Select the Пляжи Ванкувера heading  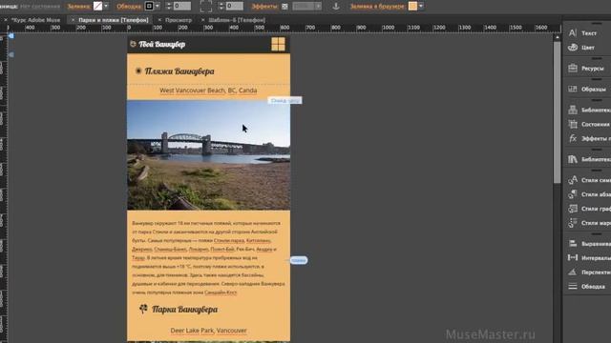coord(179,71)
